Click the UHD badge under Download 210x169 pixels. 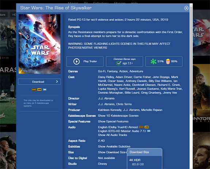pyautogui.click(x=39, y=89)
